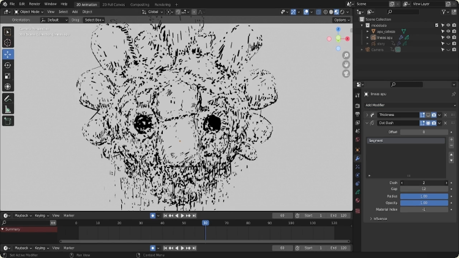This screenshot has width=459, height=258.
Task: Switch to the Compositing workspace tab
Action: coord(140,4)
